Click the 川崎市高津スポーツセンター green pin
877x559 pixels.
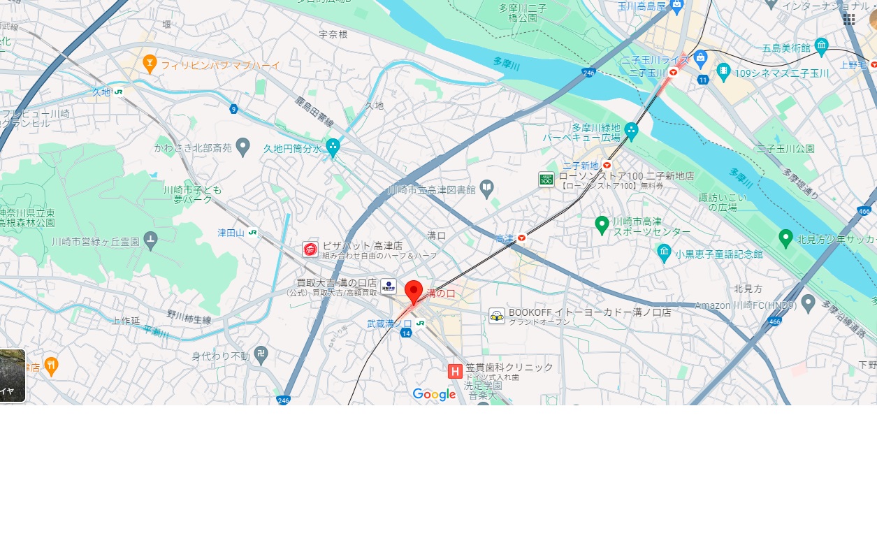[602, 225]
